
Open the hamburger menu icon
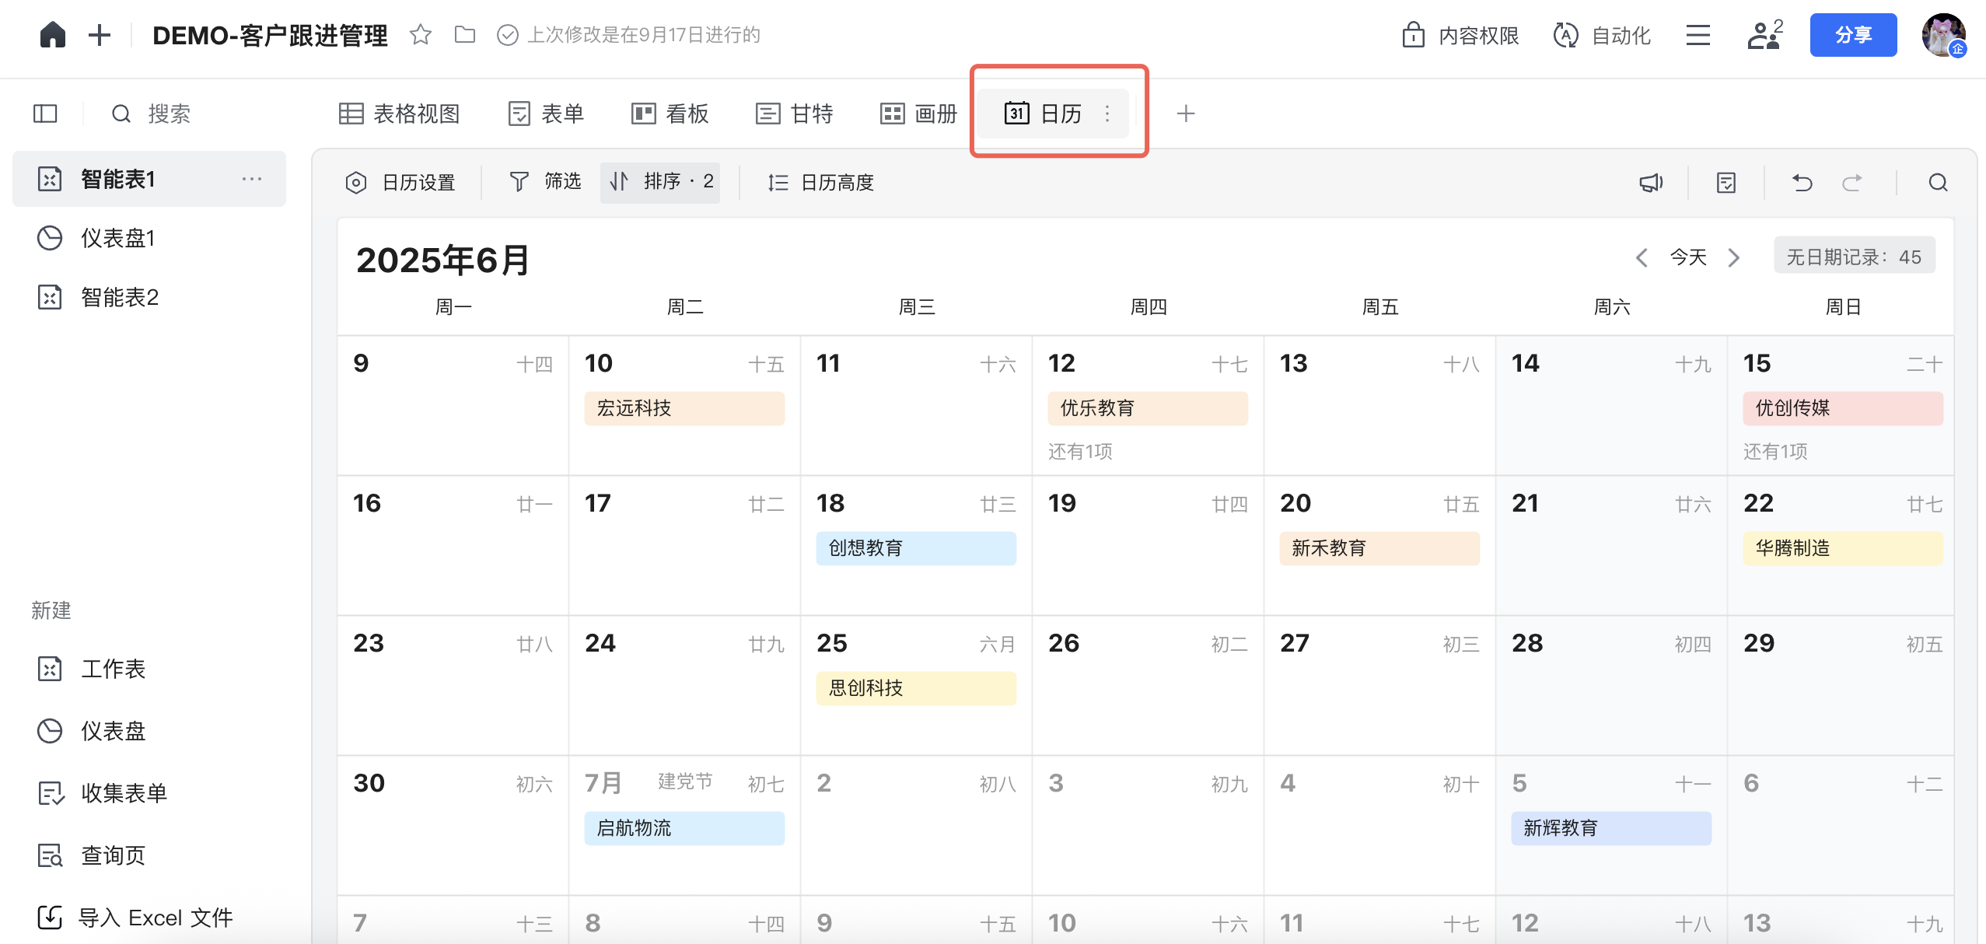pyautogui.click(x=1698, y=35)
